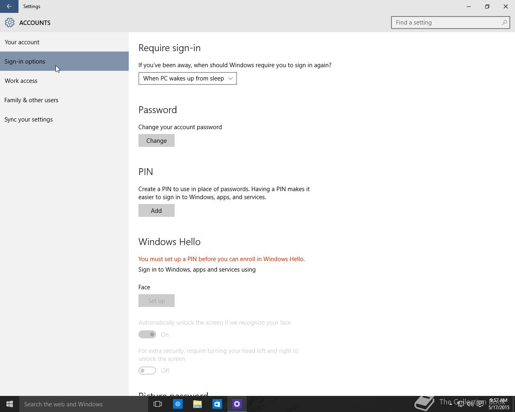This screenshot has width=515, height=412.
Task: Open the network tray icon
Action: coord(461,404)
